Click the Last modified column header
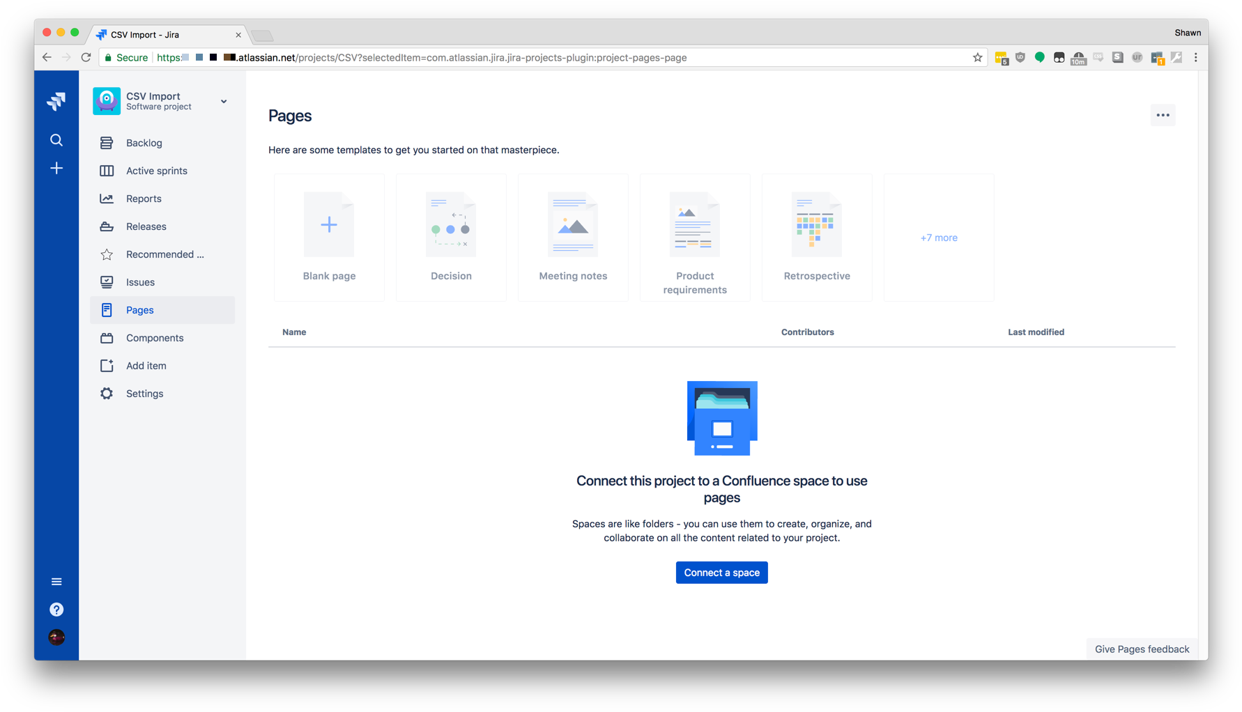Viewport: 1242px width, 712px height. click(1036, 332)
